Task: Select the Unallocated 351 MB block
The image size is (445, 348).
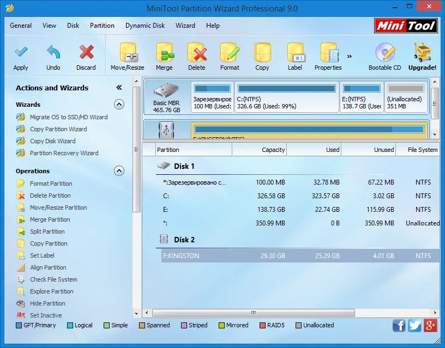Action: click(x=406, y=97)
